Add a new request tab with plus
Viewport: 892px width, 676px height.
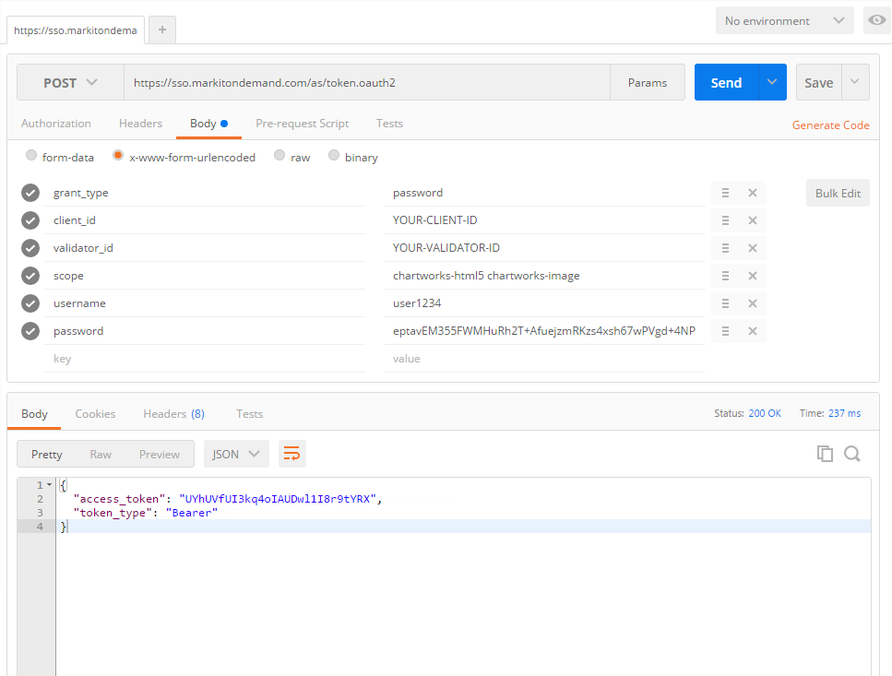(x=162, y=30)
